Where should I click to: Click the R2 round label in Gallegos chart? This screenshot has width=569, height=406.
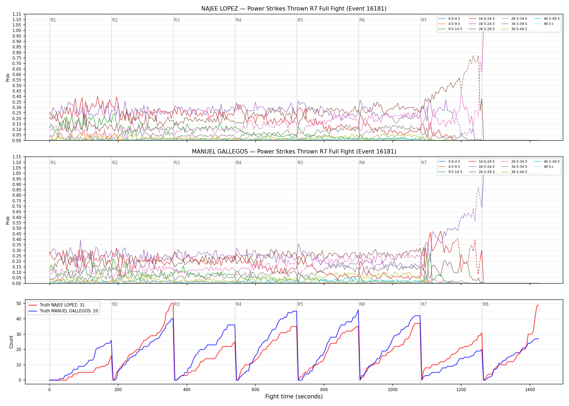click(115, 163)
